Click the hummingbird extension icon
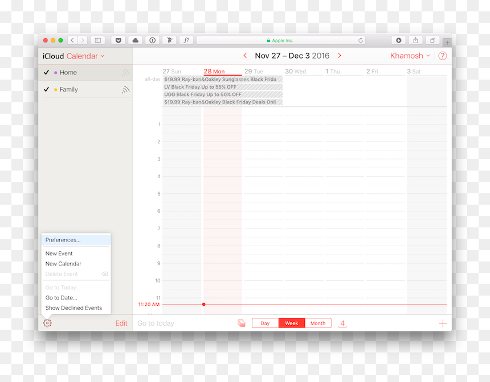Image resolution: width=490 pixels, height=382 pixels. [x=170, y=40]
